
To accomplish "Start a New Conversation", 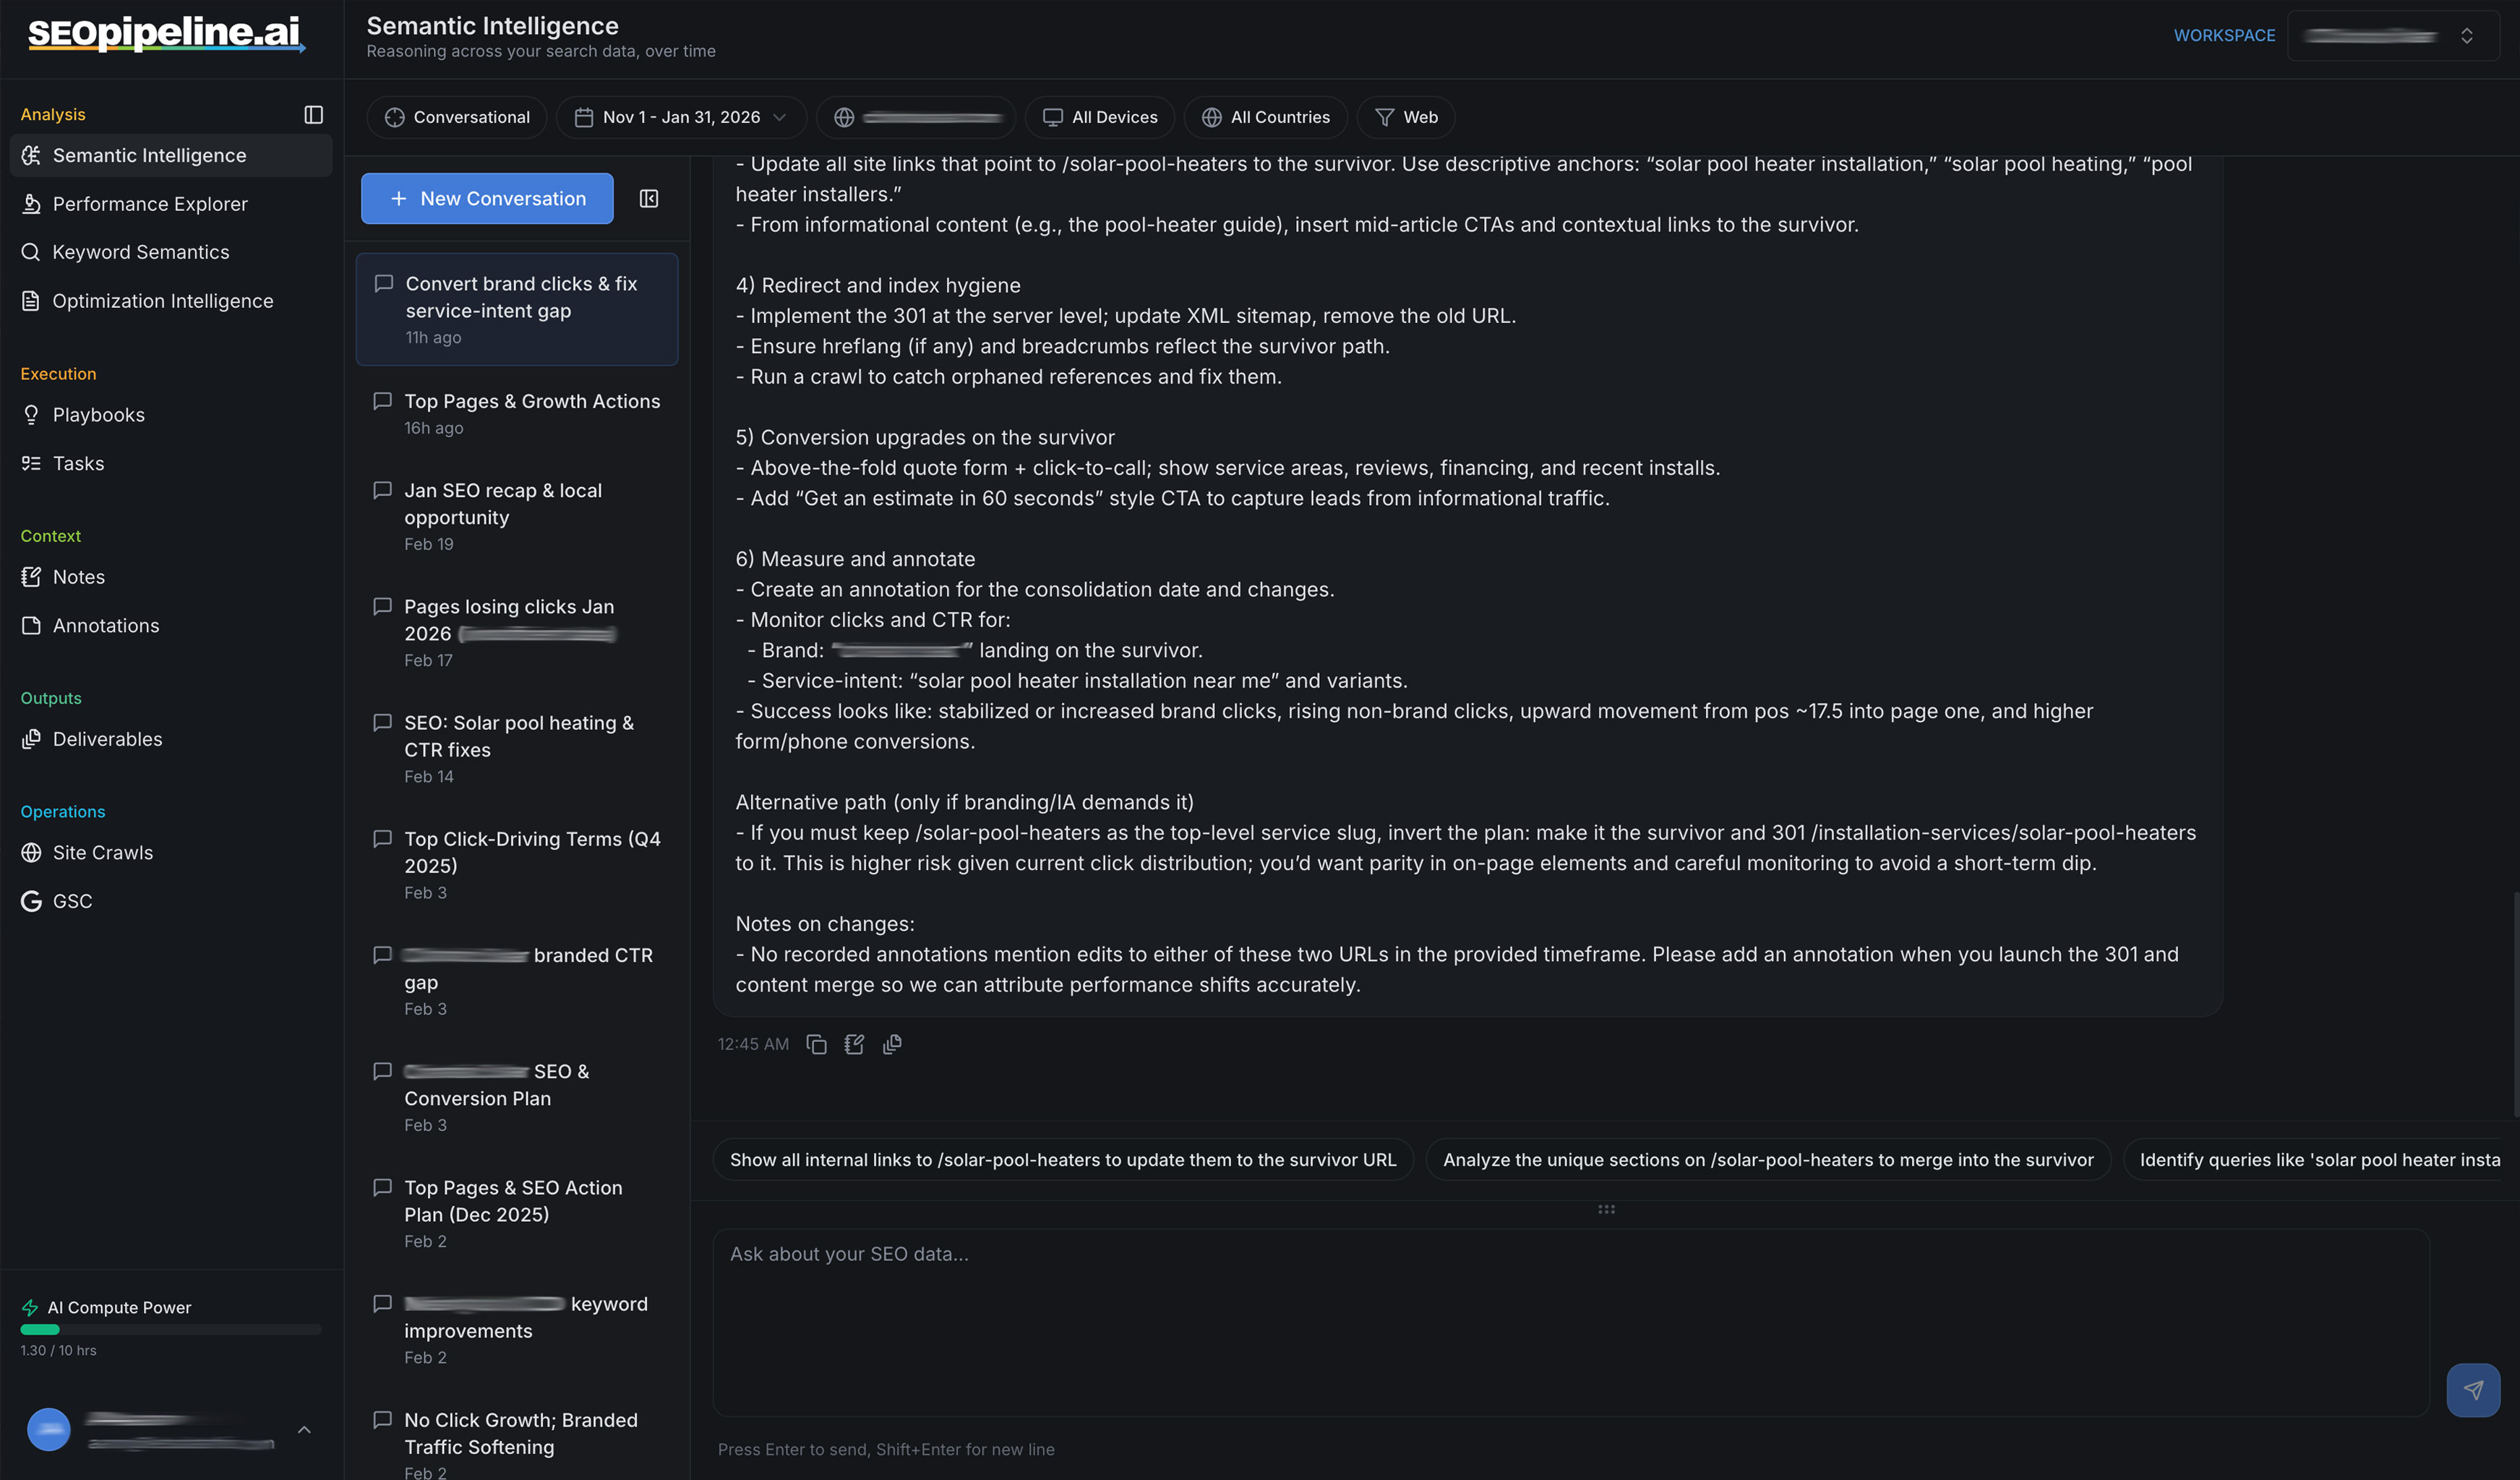I will 487,198.
